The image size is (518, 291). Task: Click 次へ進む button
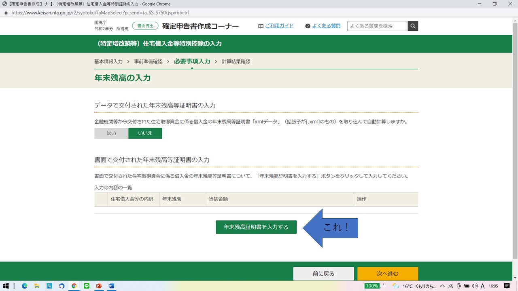click(x=388, y=274)
